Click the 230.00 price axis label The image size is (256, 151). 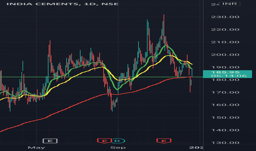[225, 17]
